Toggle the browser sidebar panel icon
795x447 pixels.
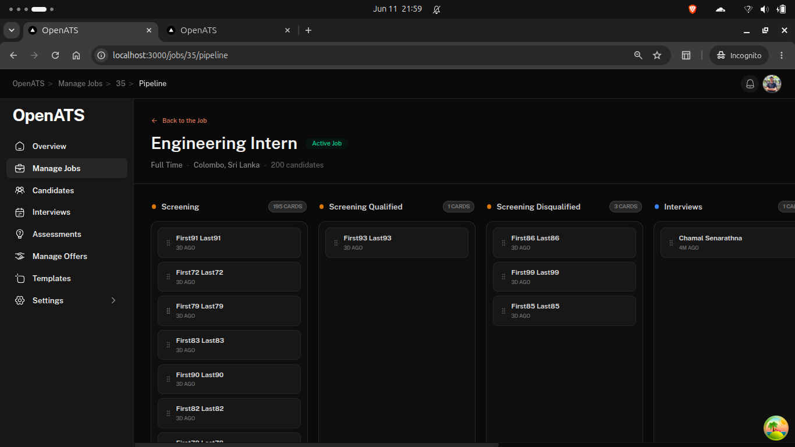(x=686, y=55)
